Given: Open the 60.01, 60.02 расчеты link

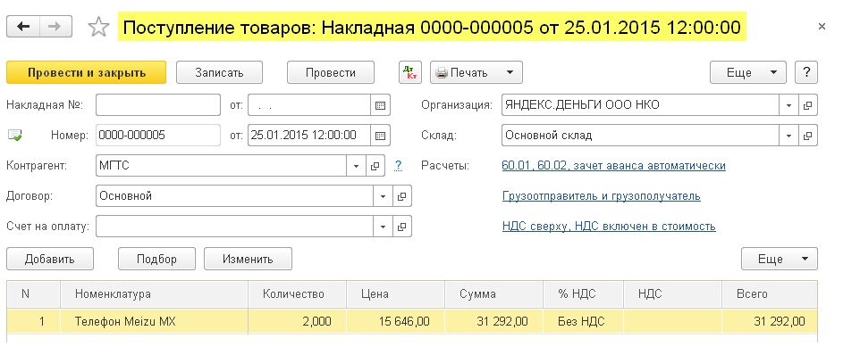Looking at the screenshot, I should pos(614,166).
